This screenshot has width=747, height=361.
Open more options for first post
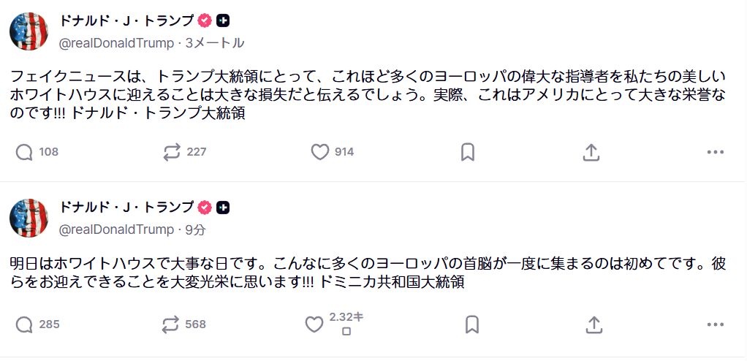715,152
